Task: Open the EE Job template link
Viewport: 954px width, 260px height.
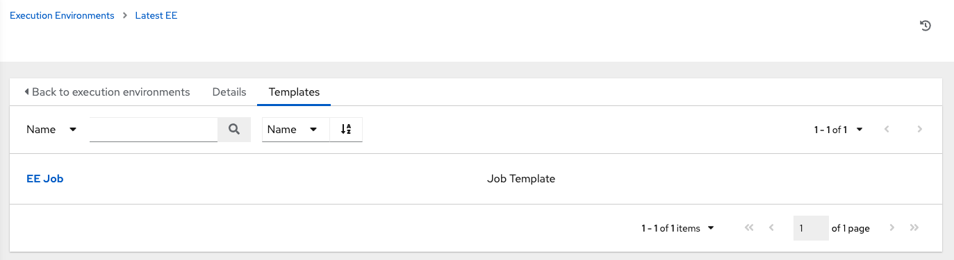Action: point(45,179)
